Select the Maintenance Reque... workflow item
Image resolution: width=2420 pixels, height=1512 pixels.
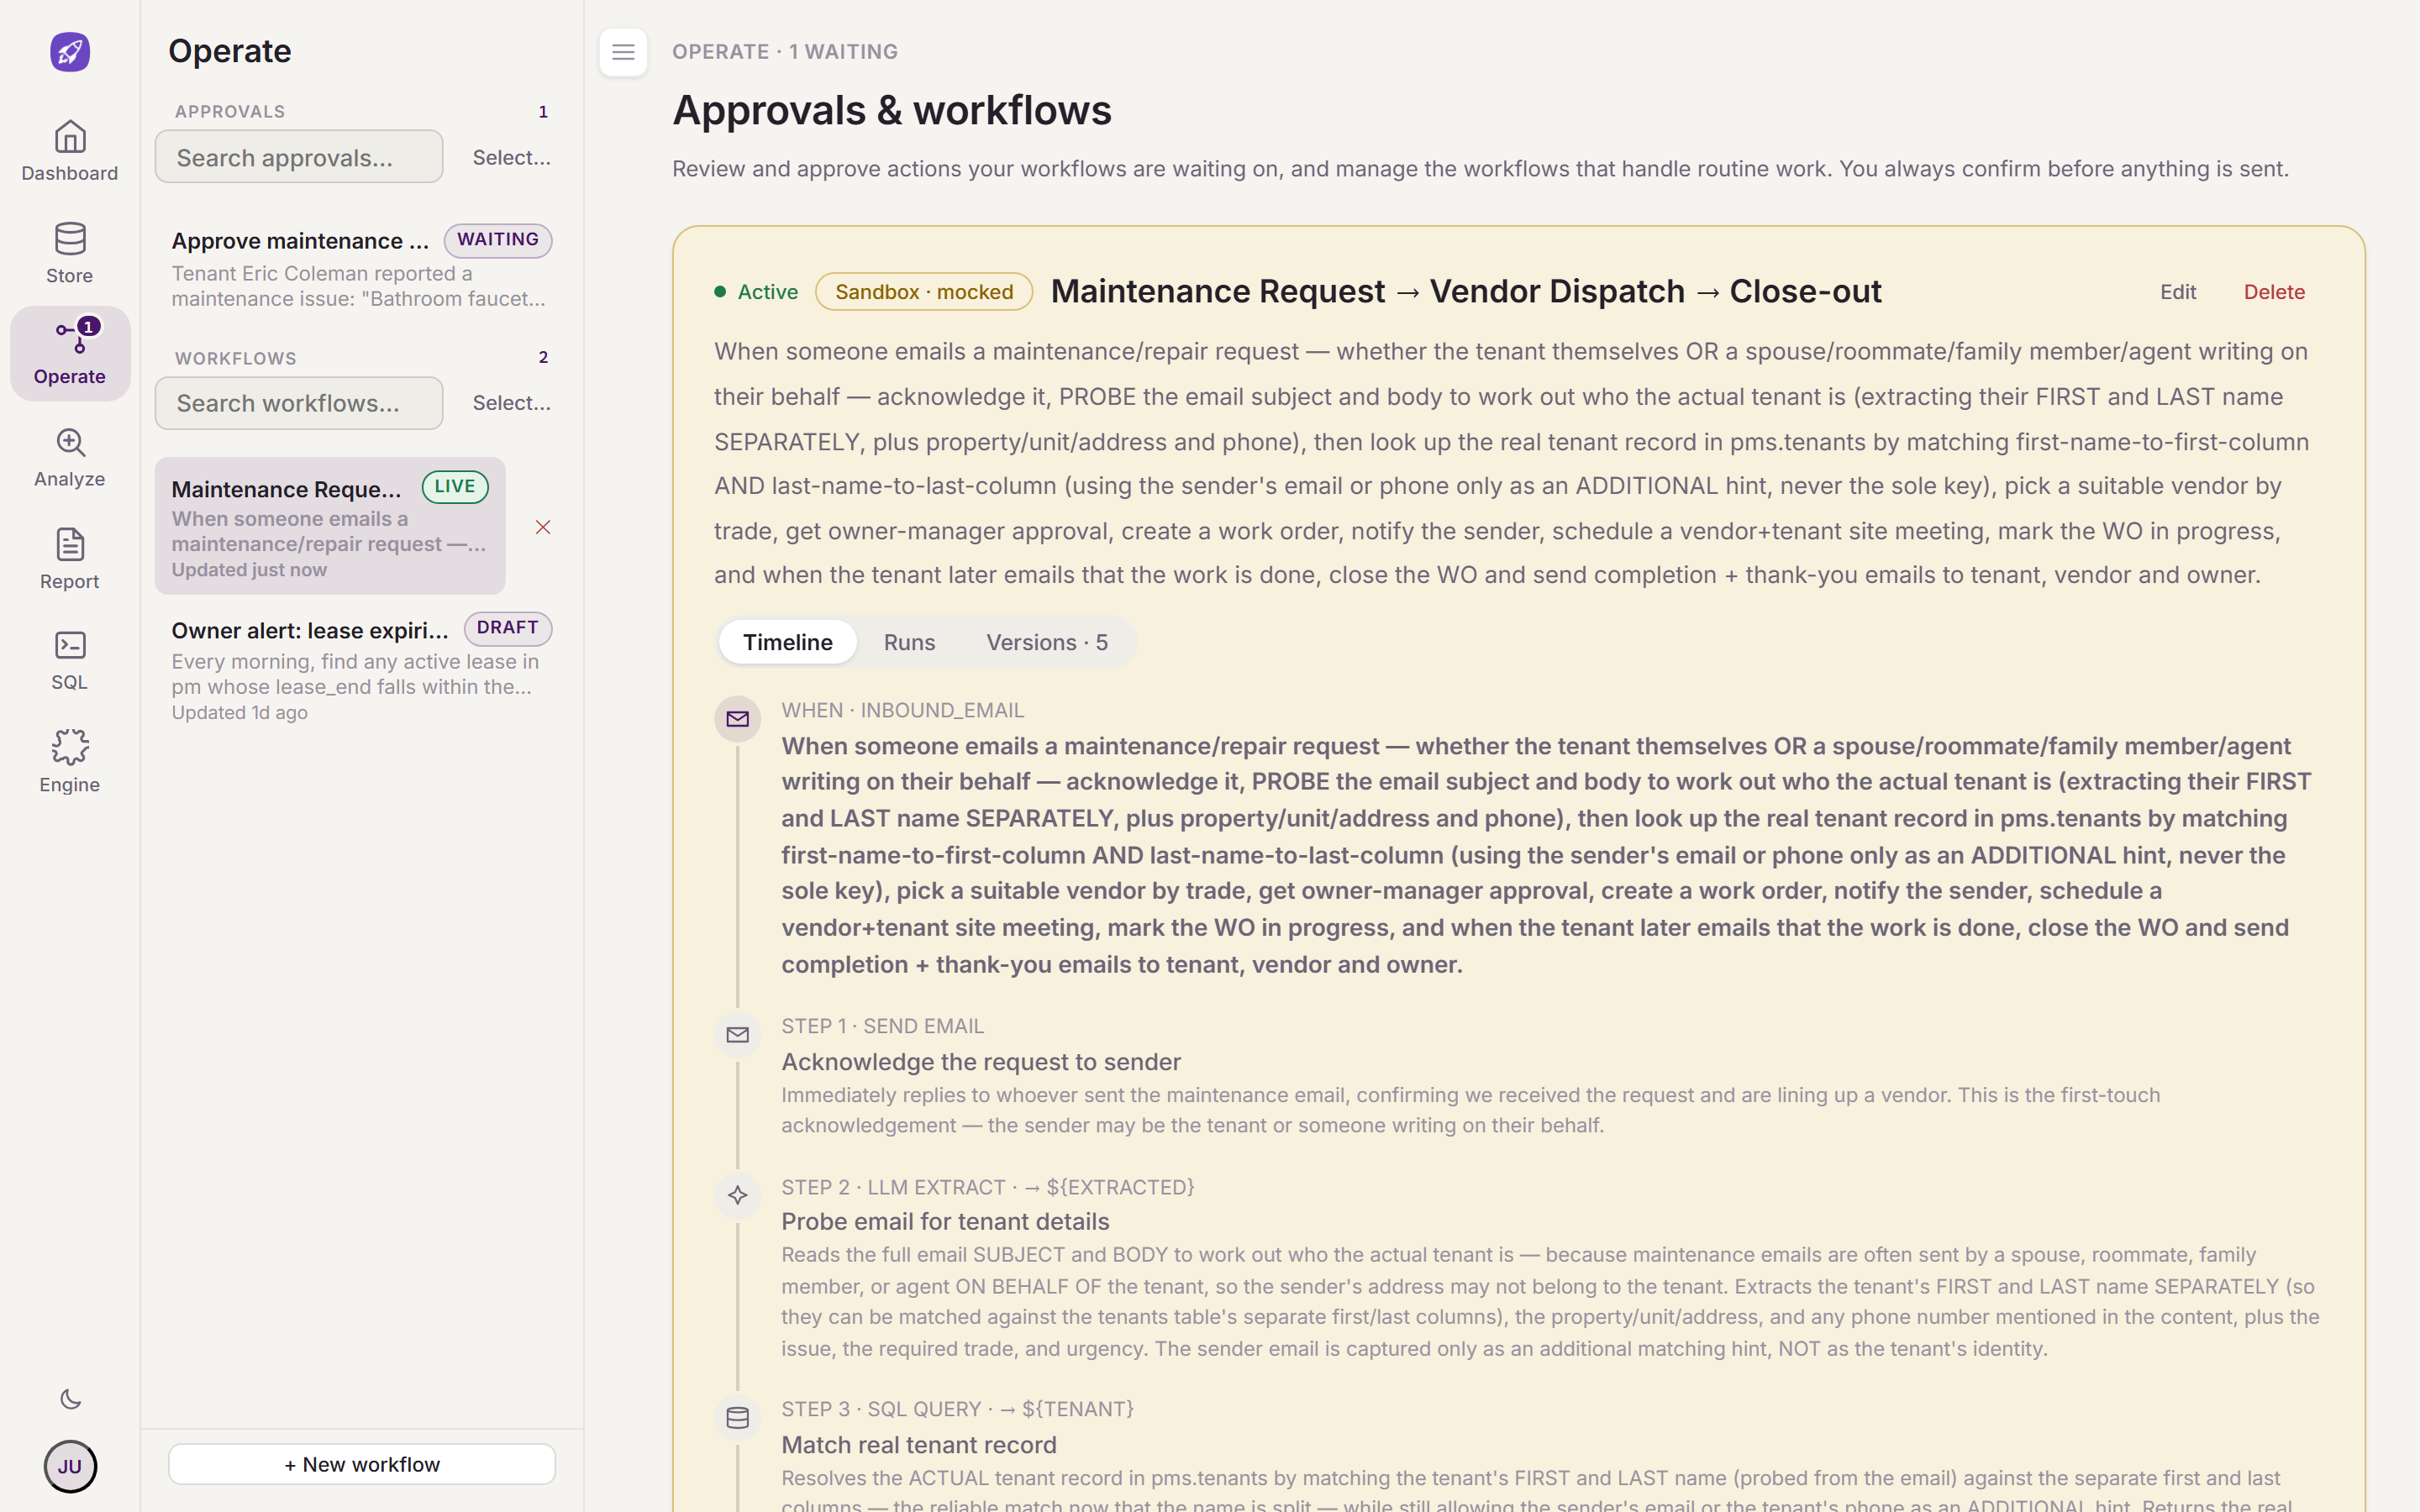tap(330, 526)
